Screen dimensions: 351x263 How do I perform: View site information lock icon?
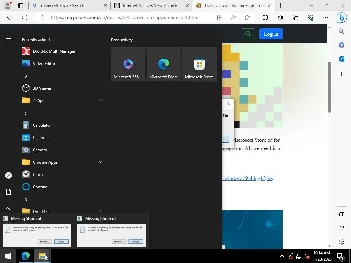[x=43, y=17]
